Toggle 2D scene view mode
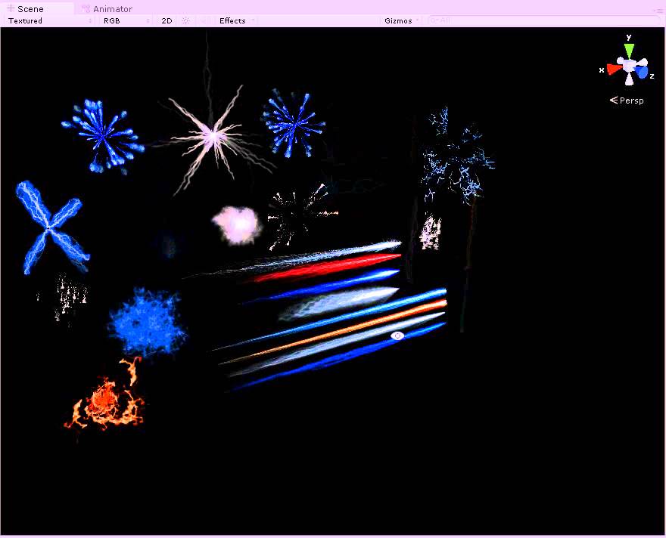 (167, 20)
